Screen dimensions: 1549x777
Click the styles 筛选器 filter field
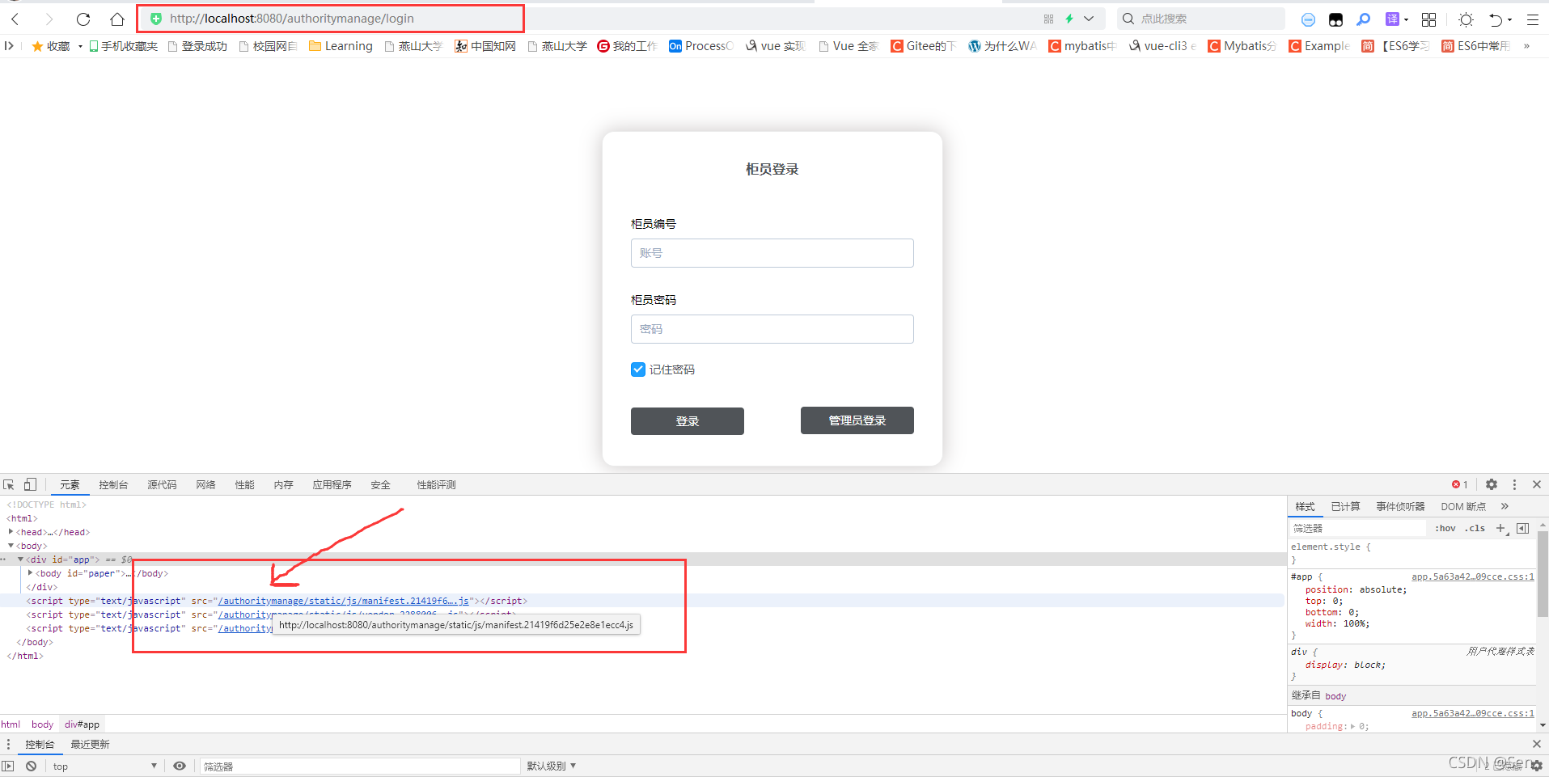coord(1358,528)
